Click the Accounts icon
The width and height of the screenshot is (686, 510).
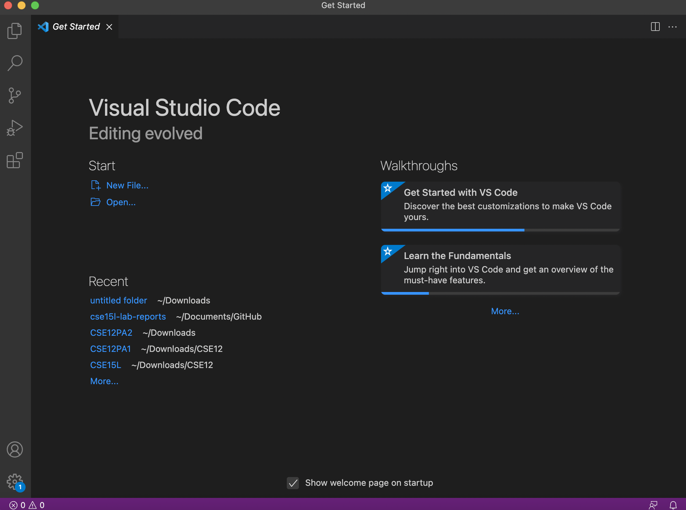pos(15,449)
